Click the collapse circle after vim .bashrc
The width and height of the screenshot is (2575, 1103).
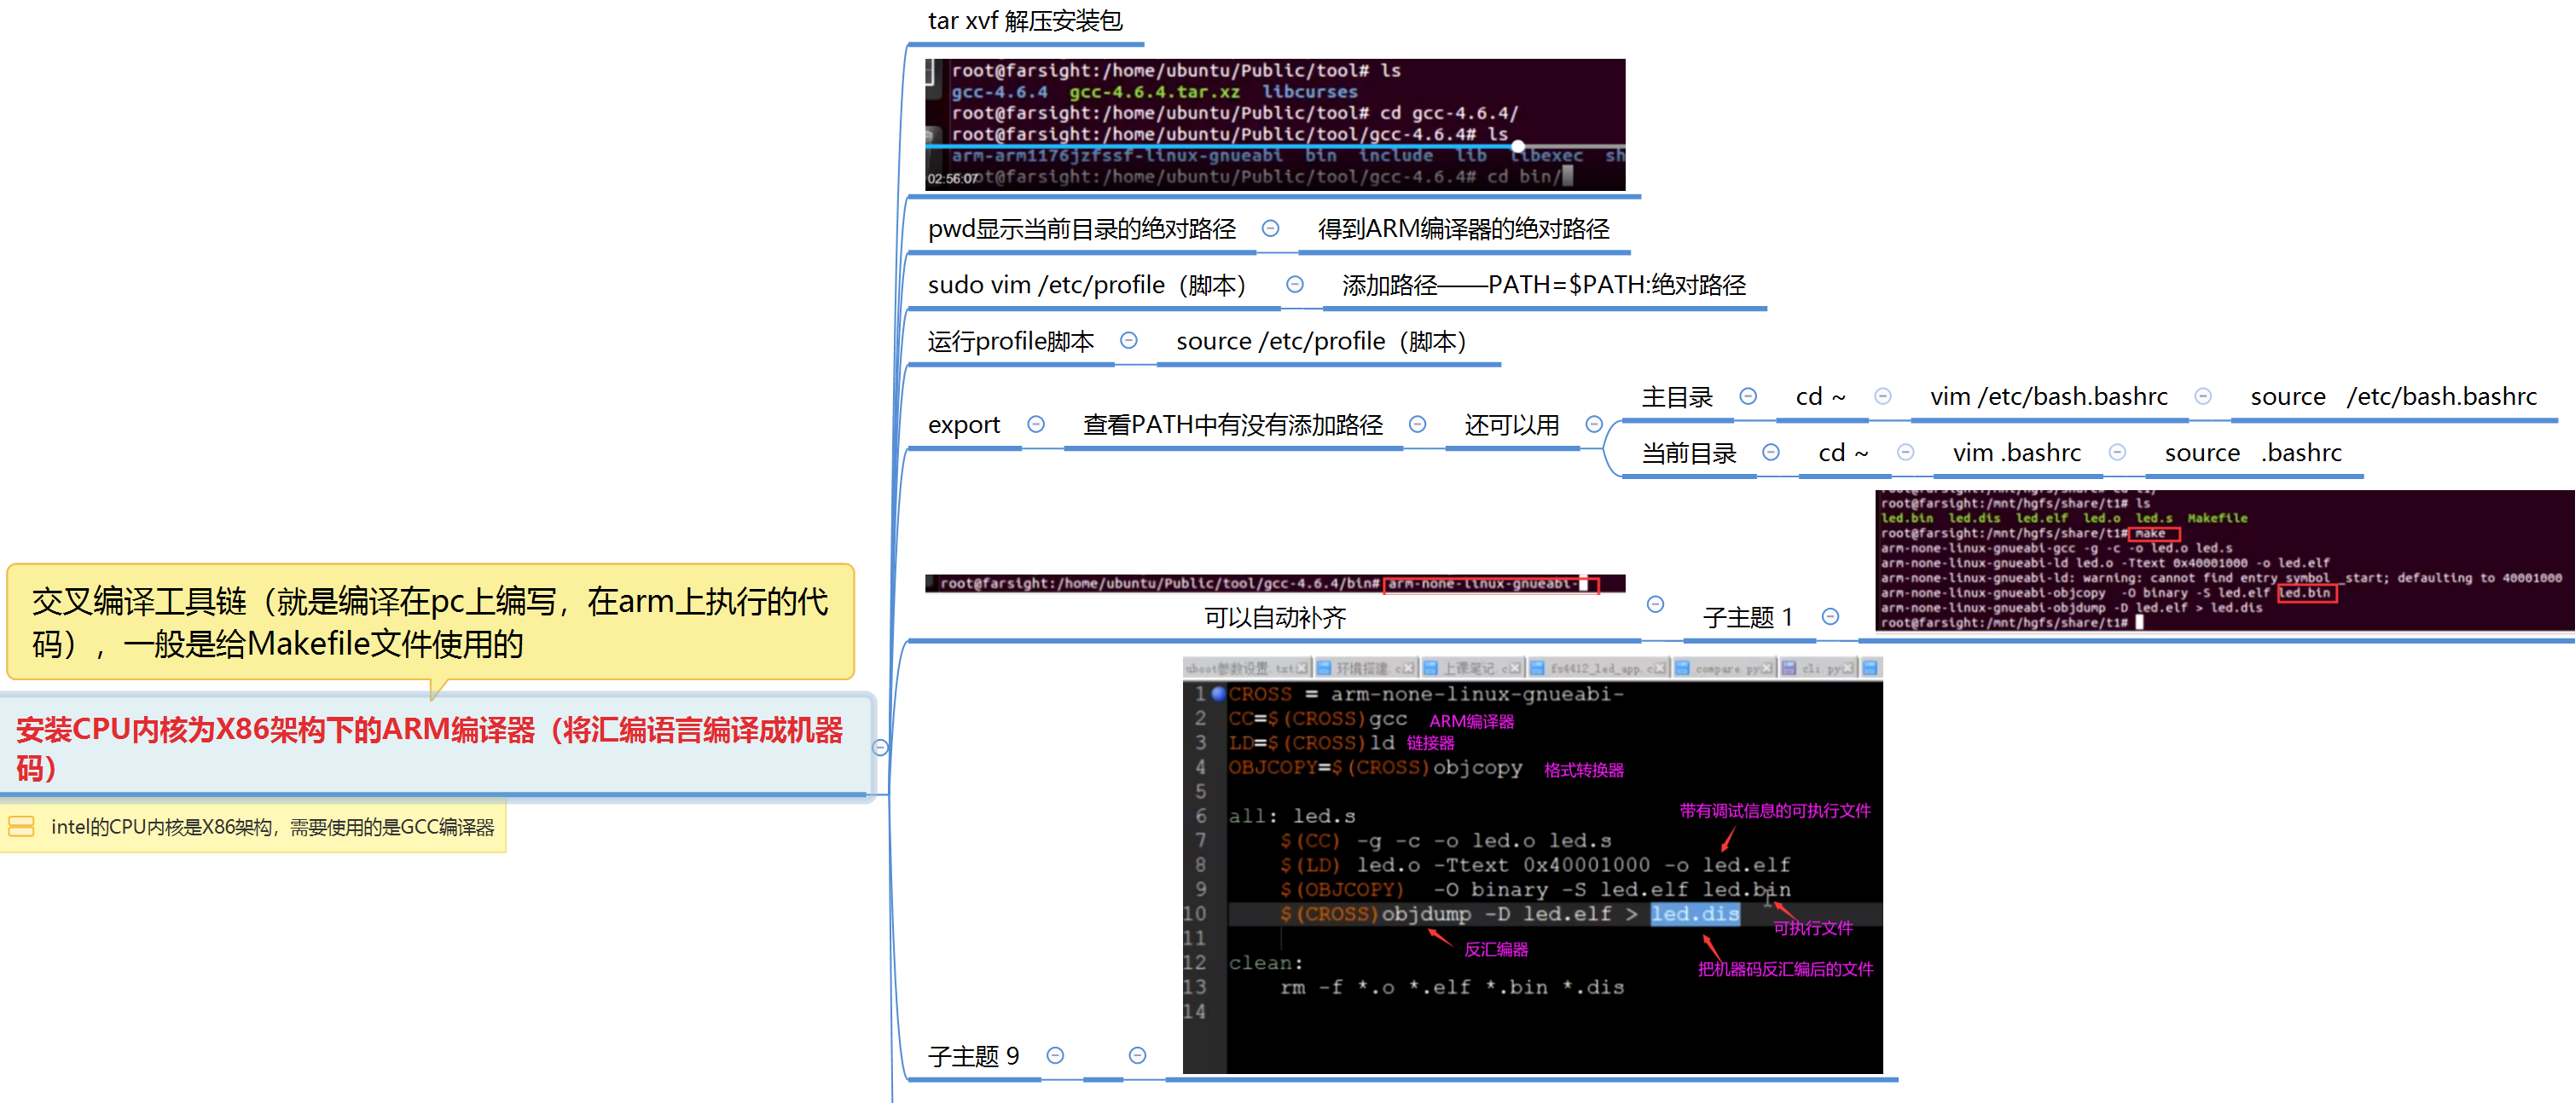(2116, 453)
